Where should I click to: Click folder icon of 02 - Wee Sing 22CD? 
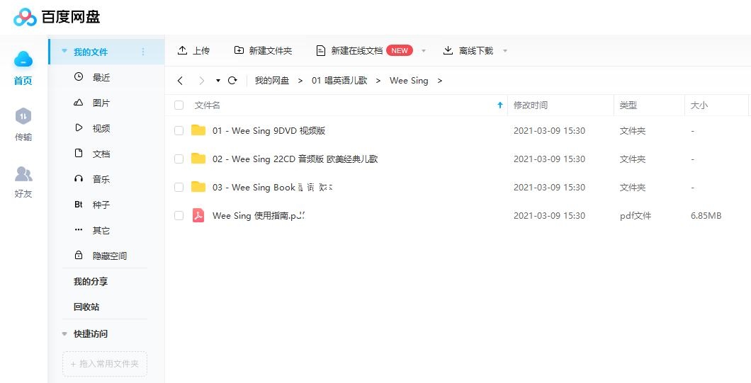click(198, 159)
